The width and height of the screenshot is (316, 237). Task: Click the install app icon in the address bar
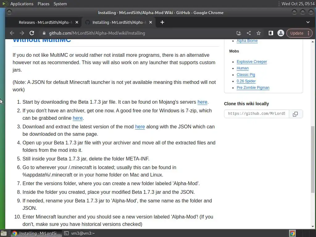239,33
